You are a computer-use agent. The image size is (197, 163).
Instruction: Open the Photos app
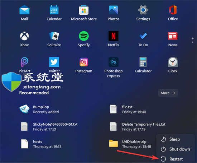114,13
